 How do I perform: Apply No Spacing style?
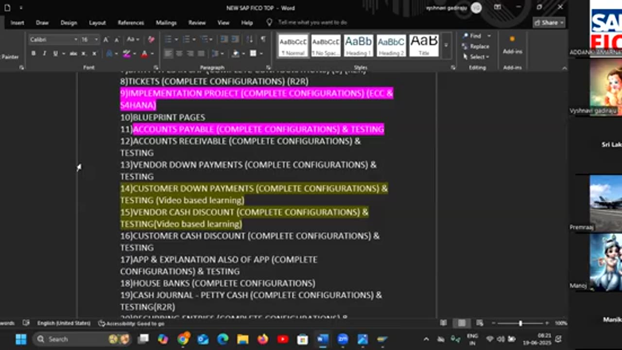point(326,45)
